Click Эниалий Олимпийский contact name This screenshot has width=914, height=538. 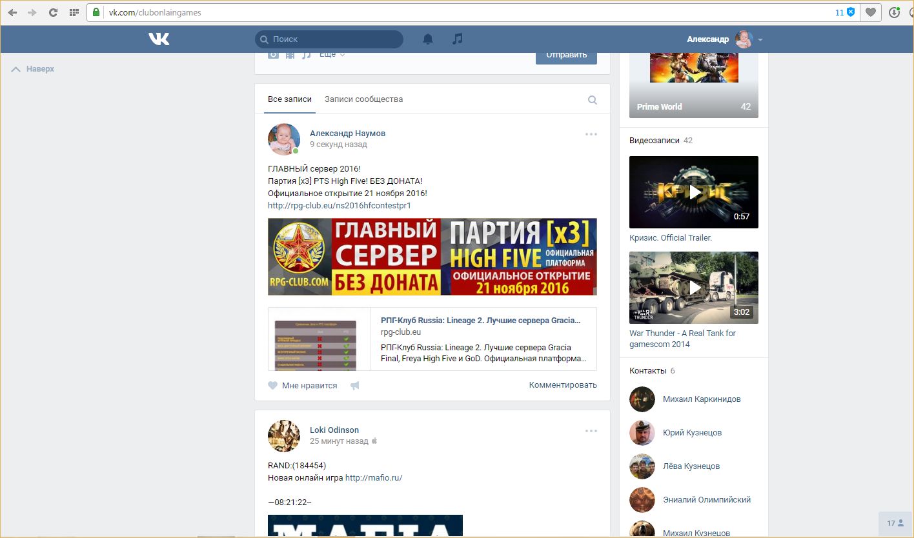707,500
